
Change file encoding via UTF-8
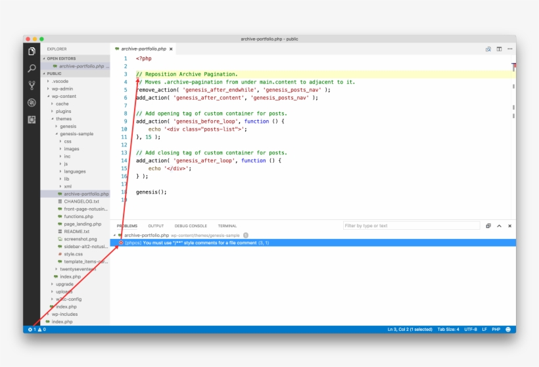click(470, 329)
